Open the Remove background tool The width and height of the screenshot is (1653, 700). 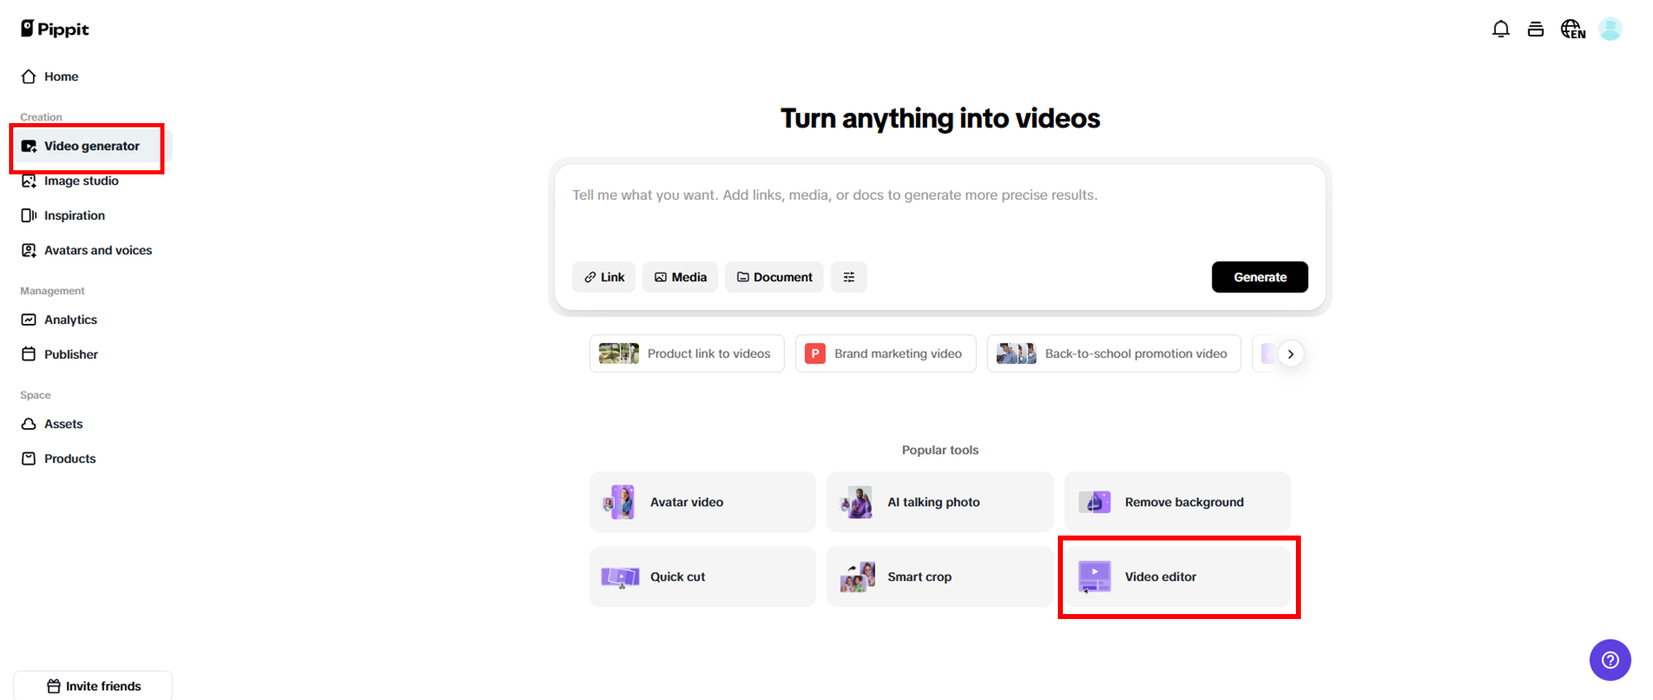[x=1178, y=502]
